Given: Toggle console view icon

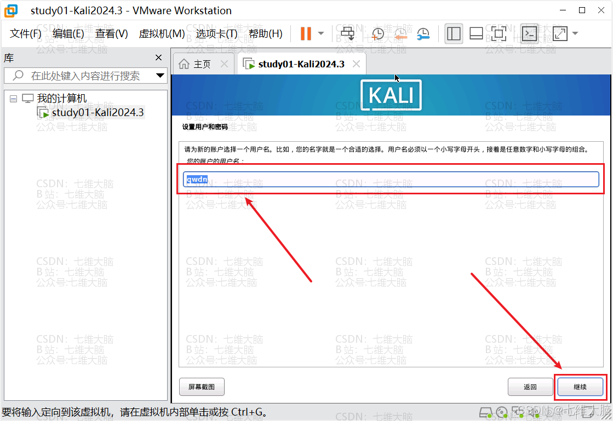Looking at the screenshot, I should [529, 34].
